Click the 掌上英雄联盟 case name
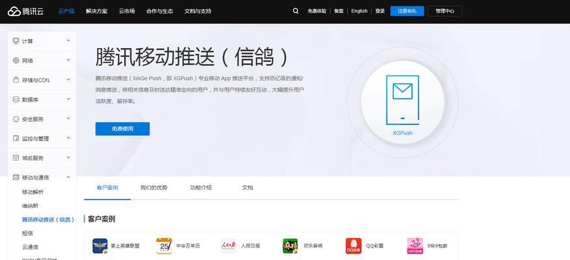 125,246
